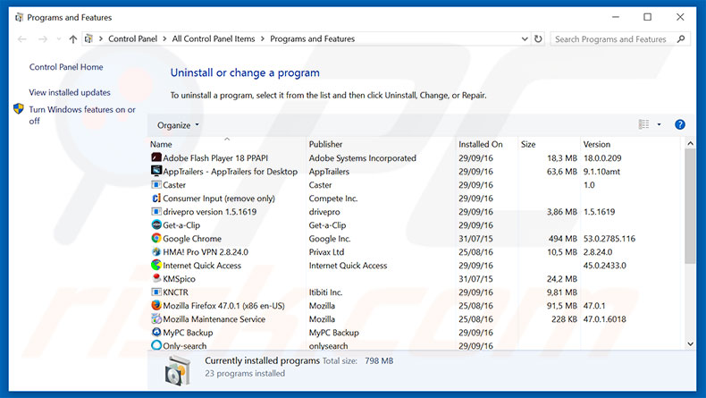The image size is (706, 398).
Task: Click the shield icon beside Windows features
Action: [x=19, y=108]
